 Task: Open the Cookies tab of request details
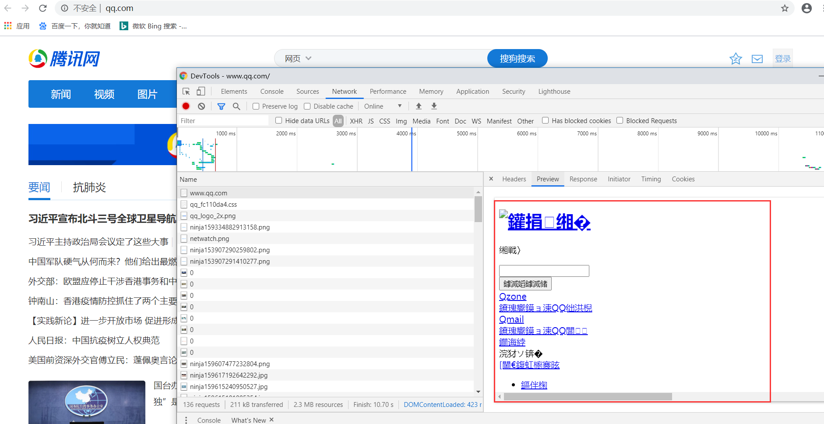683,179
